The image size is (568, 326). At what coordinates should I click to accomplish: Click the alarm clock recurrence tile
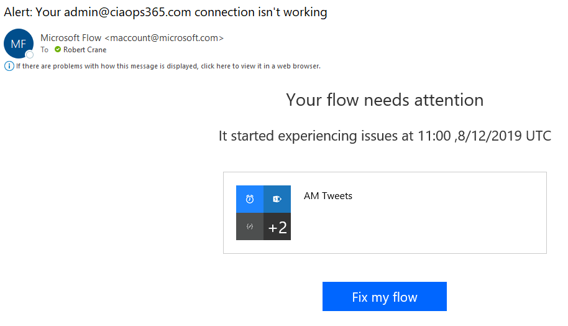click(250, 199)
